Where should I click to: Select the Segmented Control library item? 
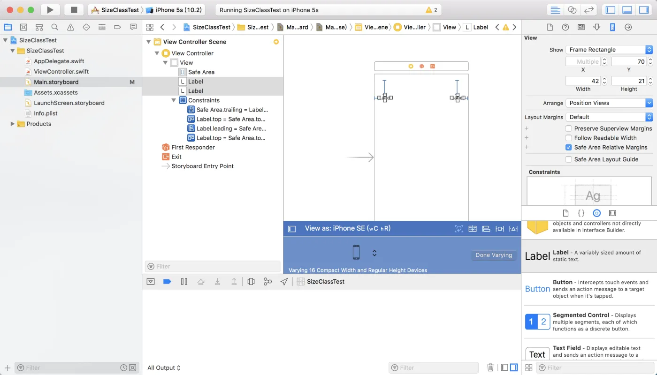(x=589, y=322)
